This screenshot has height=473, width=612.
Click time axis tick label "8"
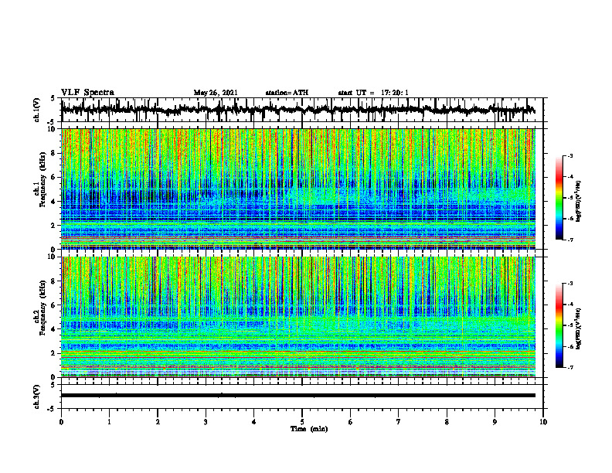pyautogui.click(x=447, y=422)
